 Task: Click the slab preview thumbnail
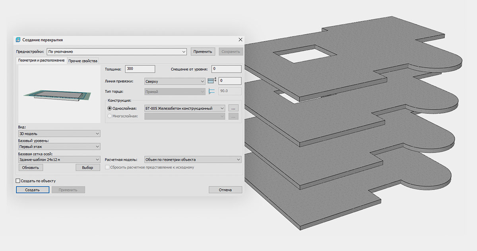59,94
